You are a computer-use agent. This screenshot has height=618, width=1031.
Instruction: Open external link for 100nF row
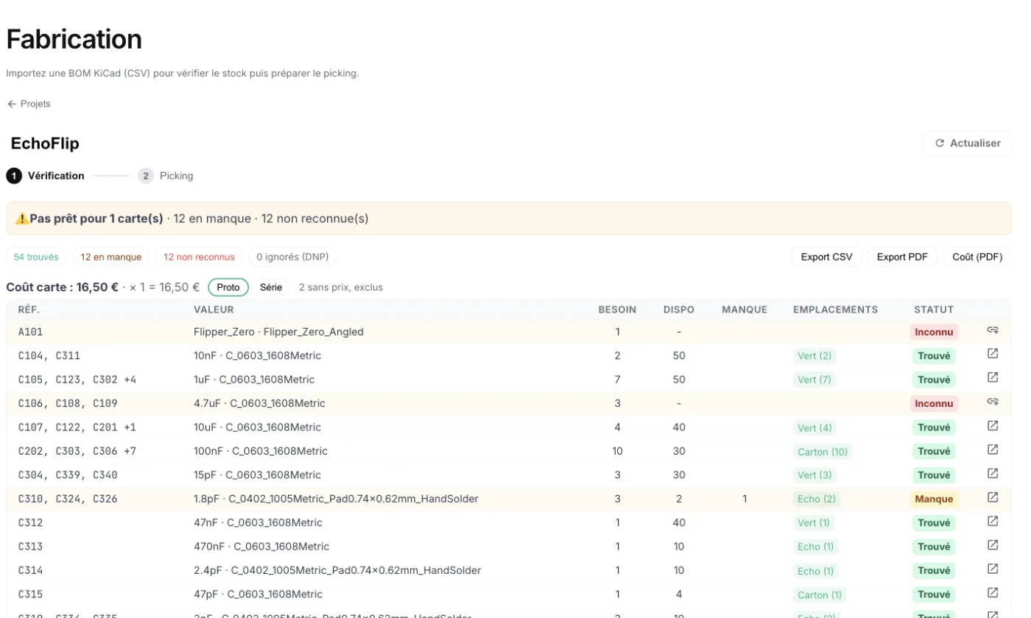(993, 450)
